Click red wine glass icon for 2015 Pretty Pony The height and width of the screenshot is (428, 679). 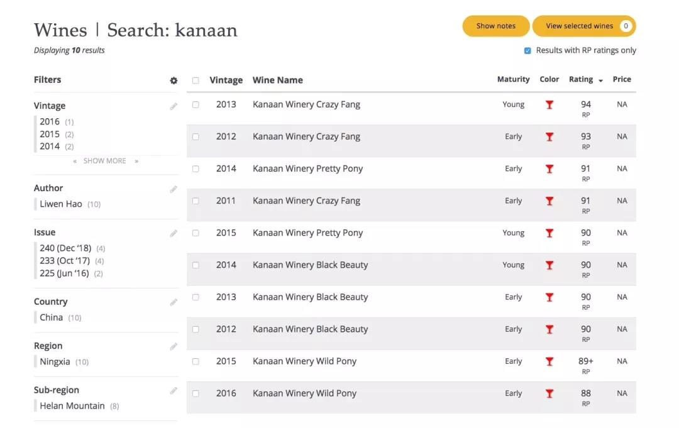(x=549, y=233)
